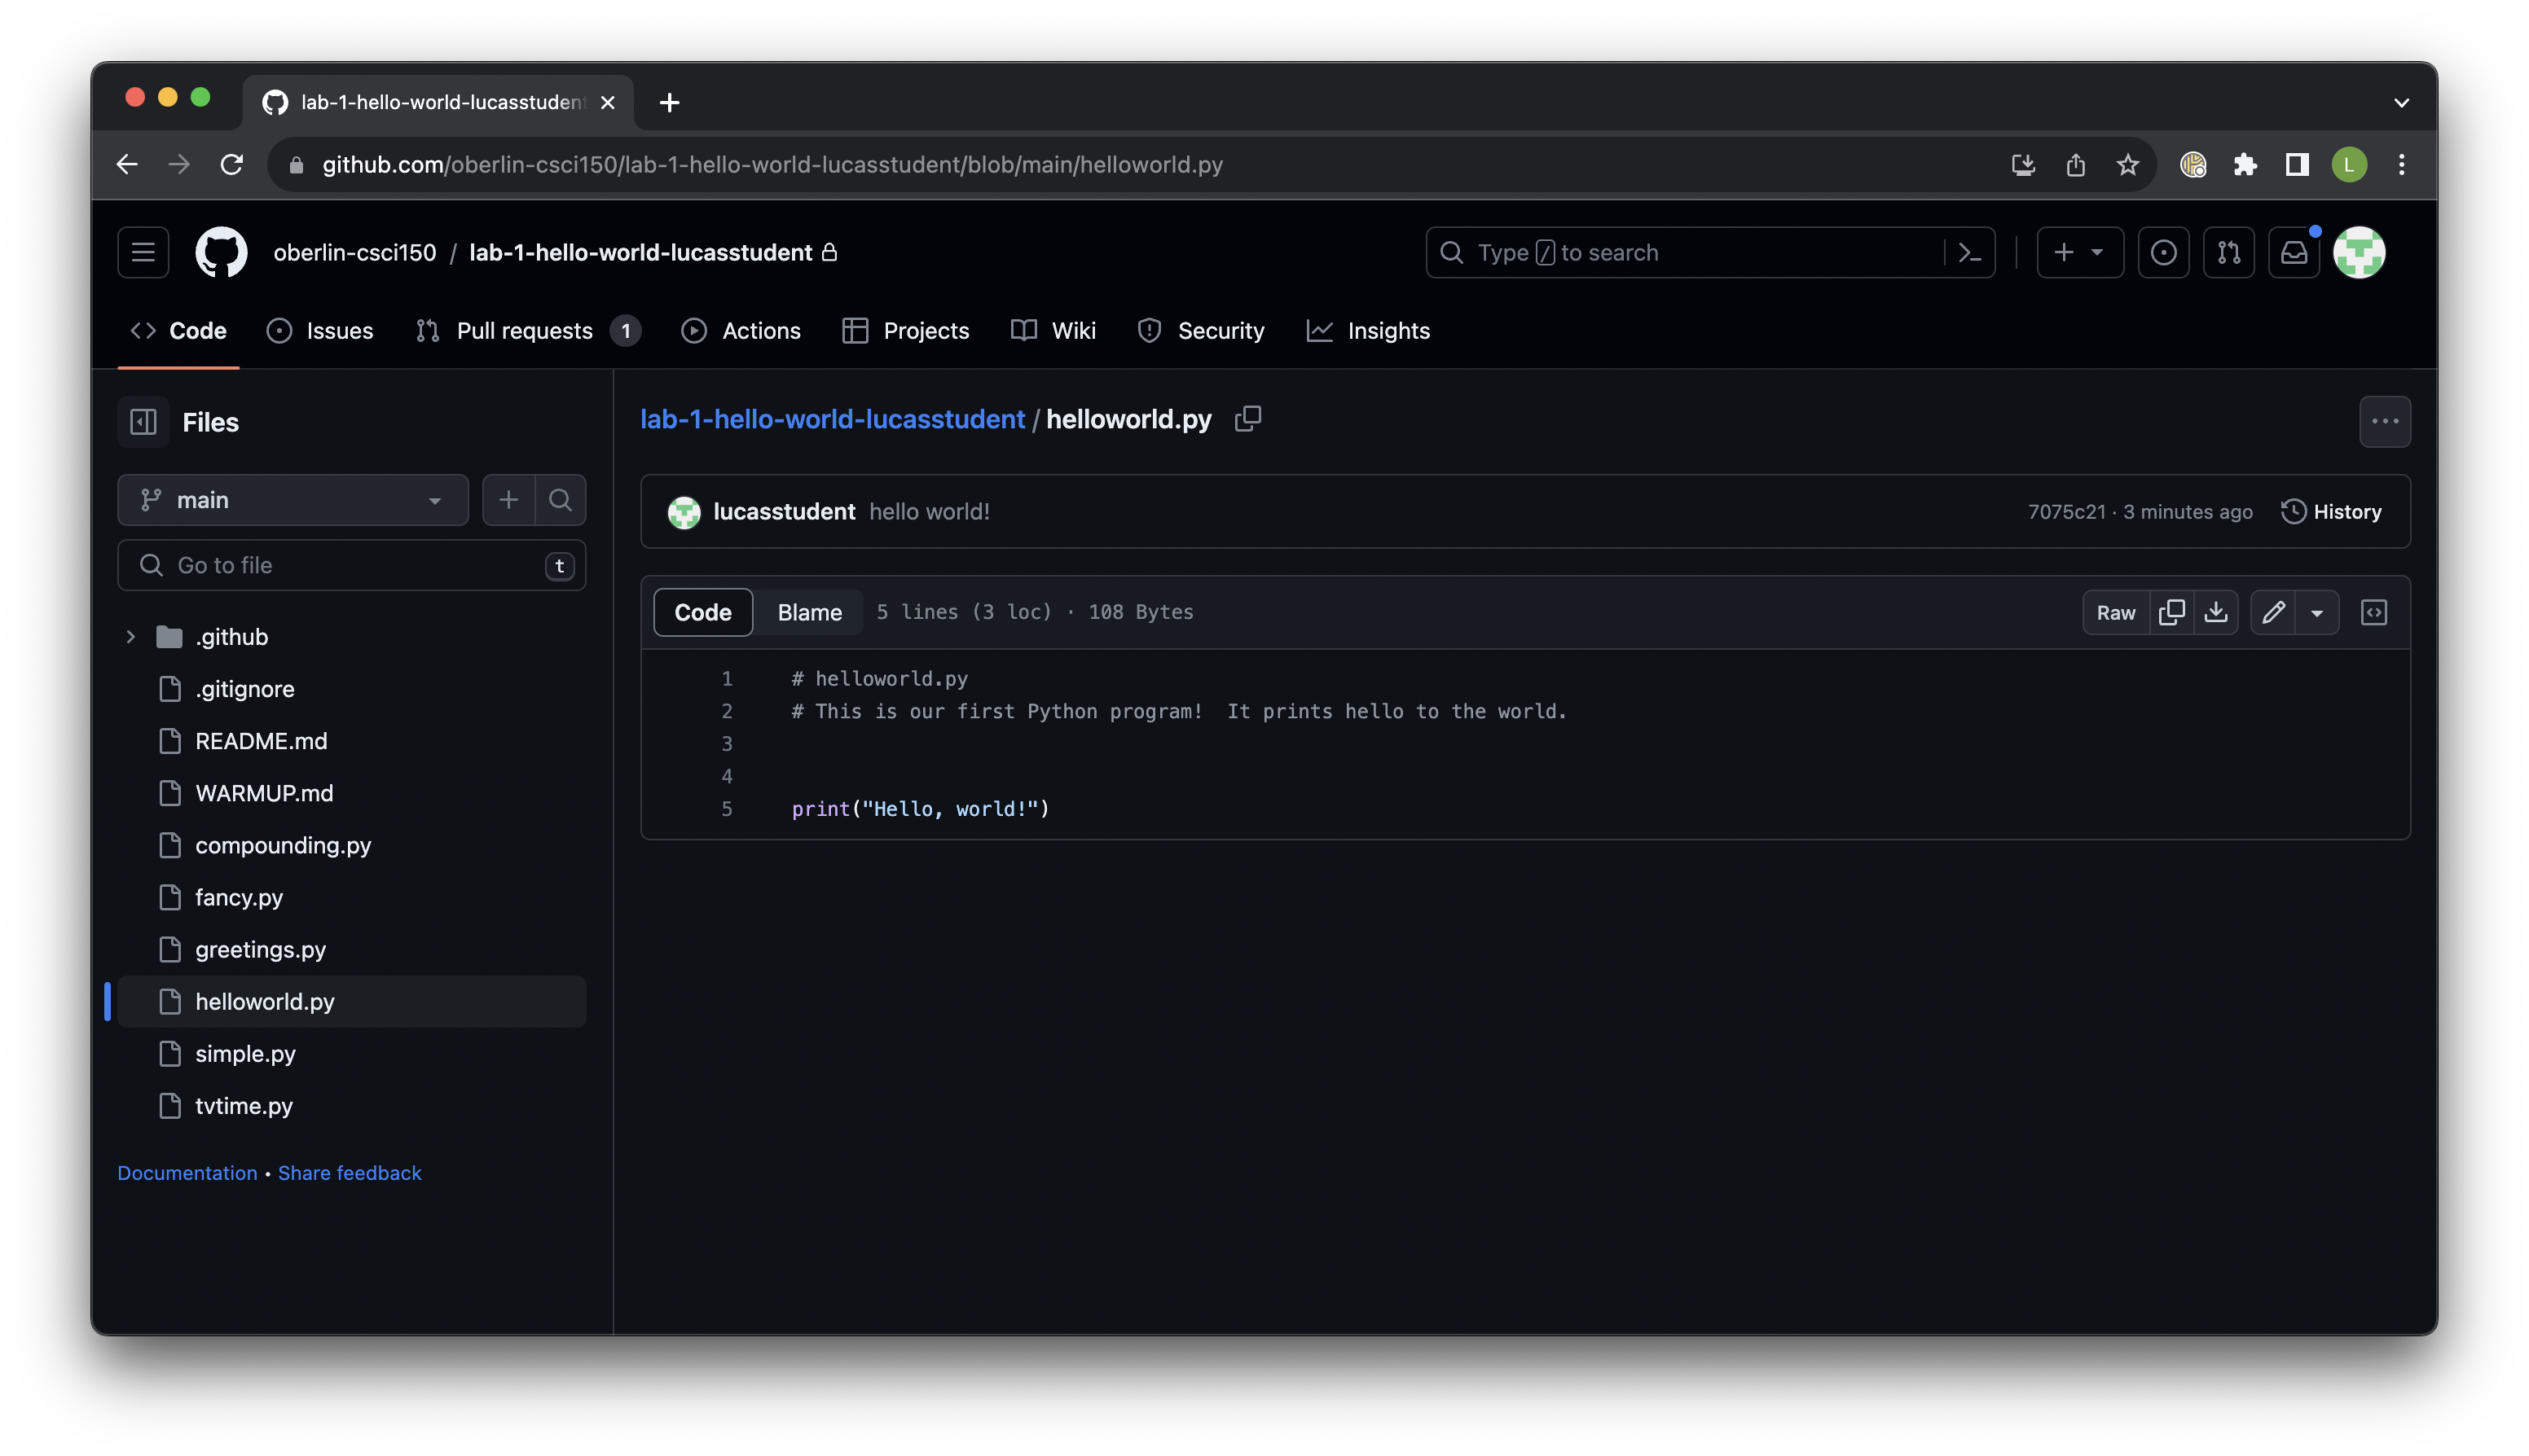Image resolution: width=2529 pixels, height=1456 pixels.
Task: Click lucasstudent commit author avatar
Action: click(x=684, y=512)
